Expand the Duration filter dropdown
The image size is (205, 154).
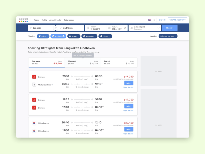tap(89, 36)
